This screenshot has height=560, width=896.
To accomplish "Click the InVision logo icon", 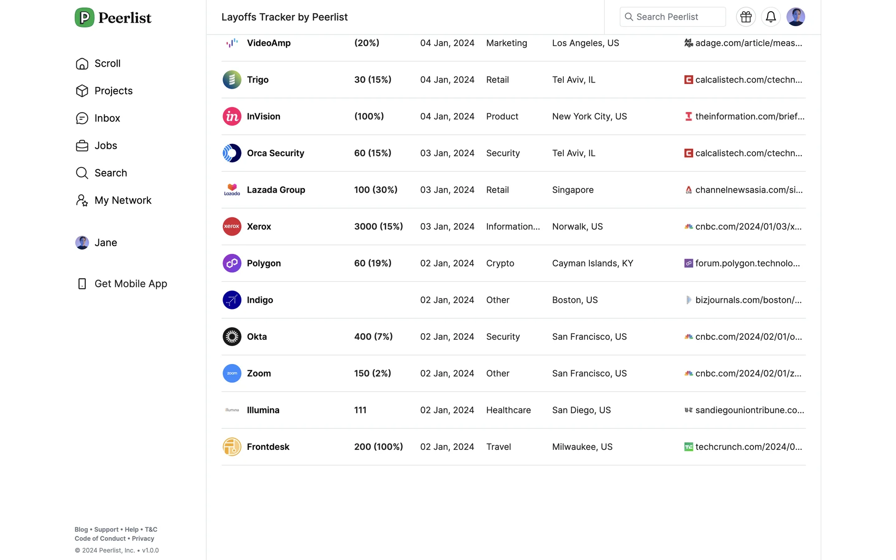I will (x=232, y=116).
